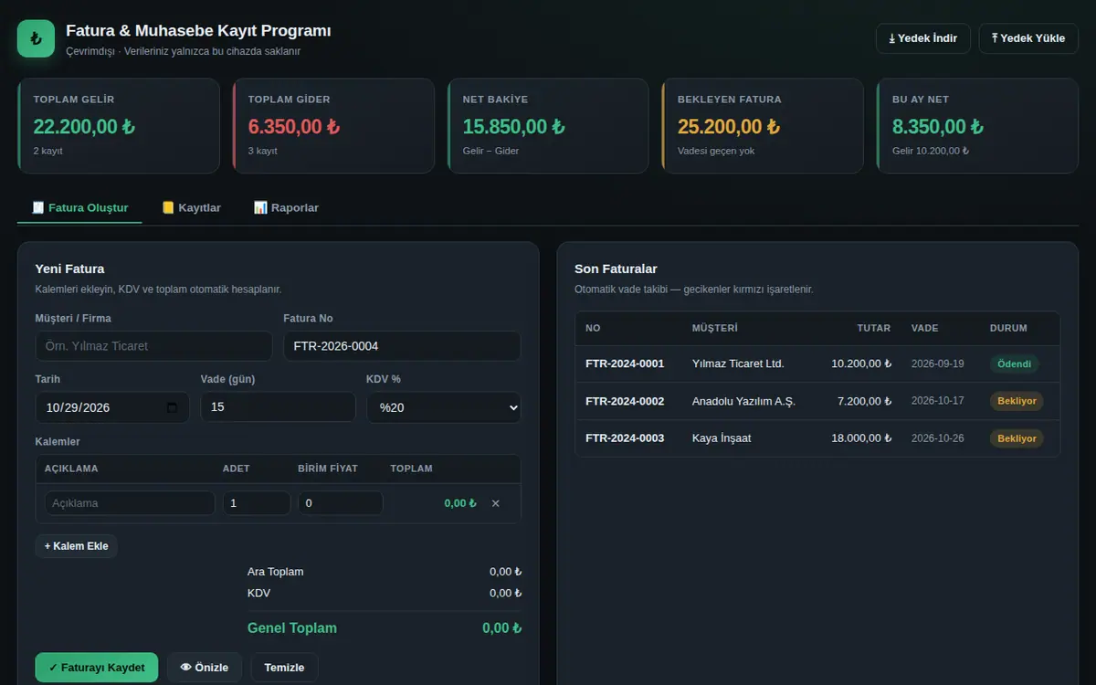Click the Ödendi status badge
Image resolution: width=1096 pixels, height=685 pixels.
1014,364
